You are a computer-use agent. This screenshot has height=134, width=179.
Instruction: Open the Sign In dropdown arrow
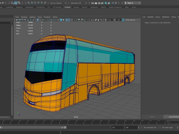pyautogui.click(x=139, y=3)
